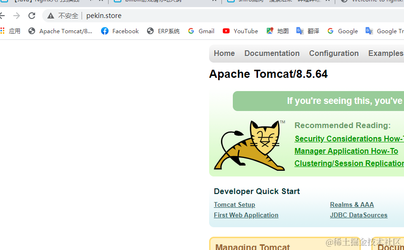
Task: Open the 地图 maps bookmark
Action: pos(277,31)
